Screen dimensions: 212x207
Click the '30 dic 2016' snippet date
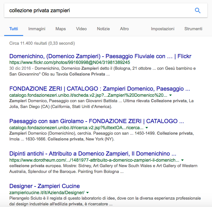[20, 68]
